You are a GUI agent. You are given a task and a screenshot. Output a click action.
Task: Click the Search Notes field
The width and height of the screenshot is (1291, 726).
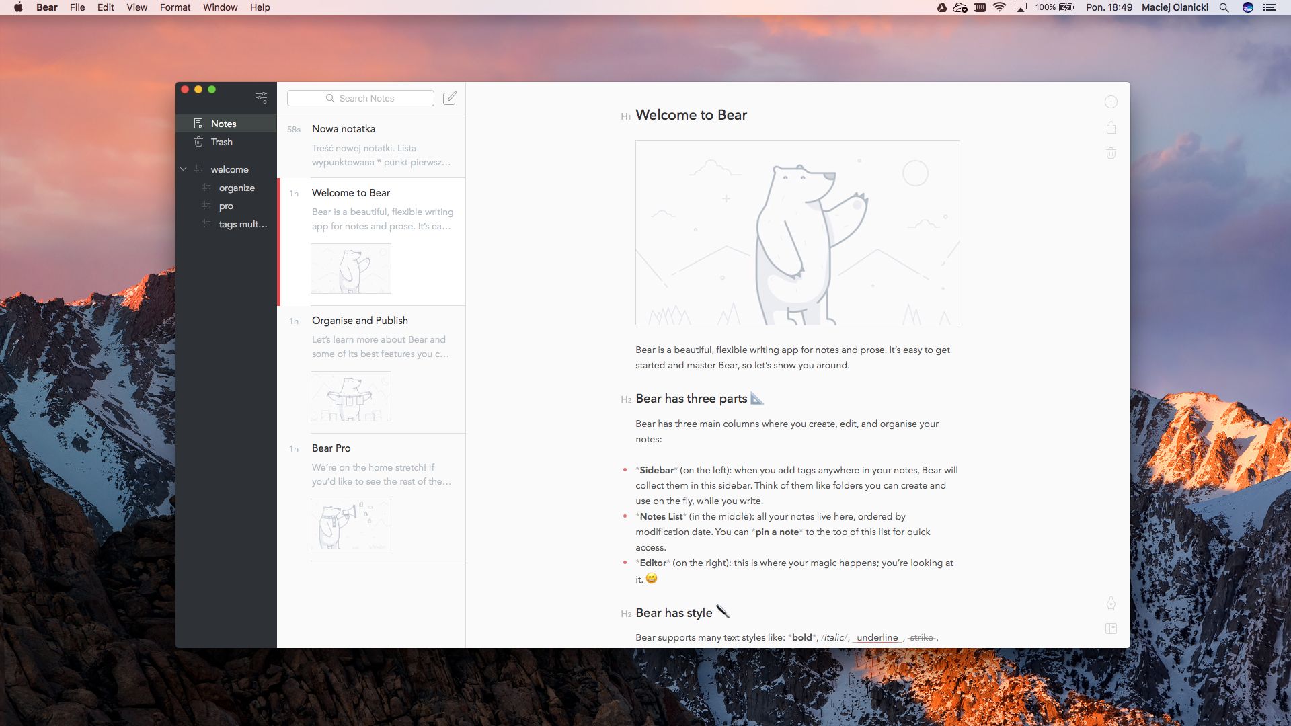tap(366, 98)
